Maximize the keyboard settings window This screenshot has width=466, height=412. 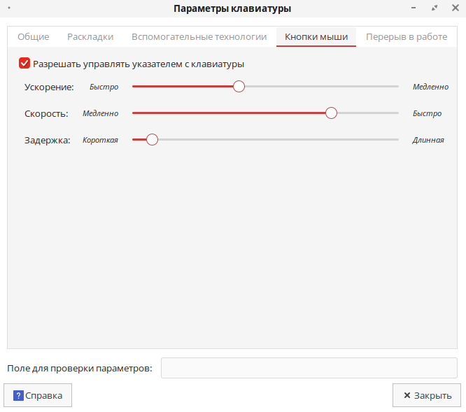coord(435,8)
